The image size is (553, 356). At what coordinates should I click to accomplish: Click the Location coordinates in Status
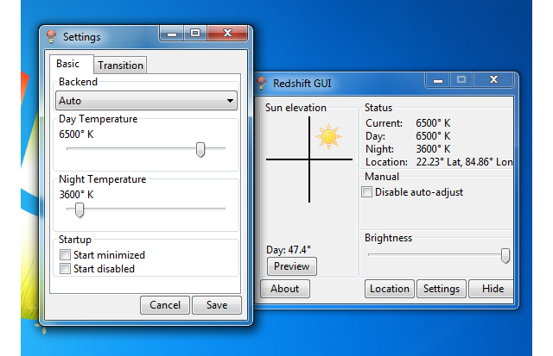point(464,162)
